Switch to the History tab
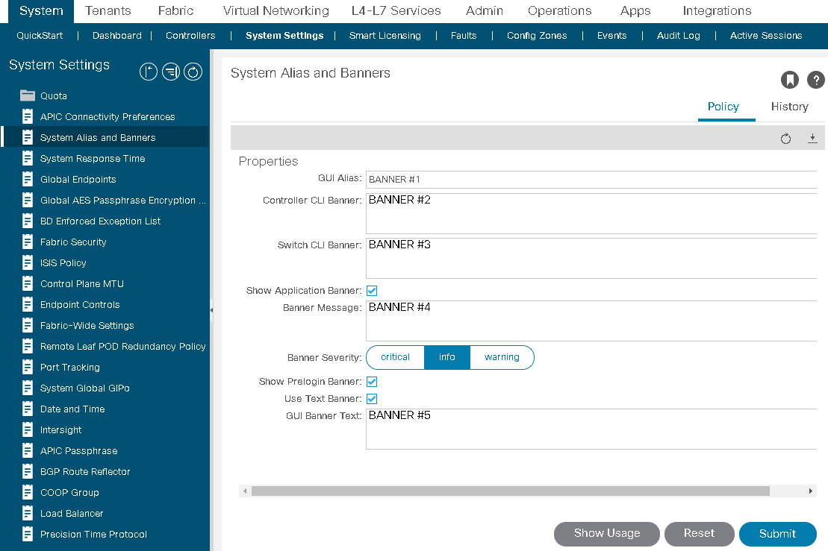This screenshot has height=551, width=828. [789, 107]
